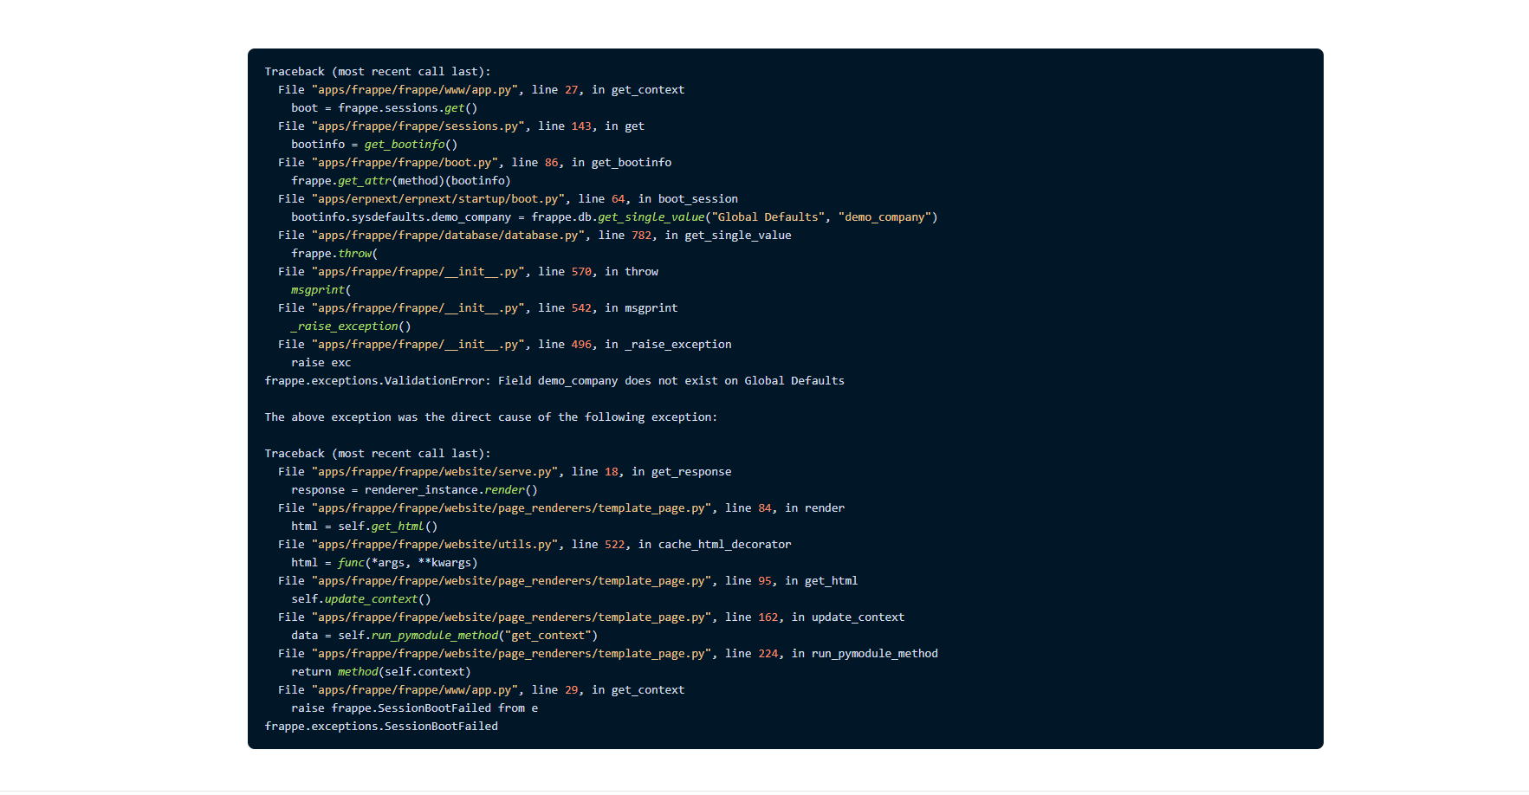Select app.py line 29 get_context entry

pyautogui.click(x=481, y=690)
